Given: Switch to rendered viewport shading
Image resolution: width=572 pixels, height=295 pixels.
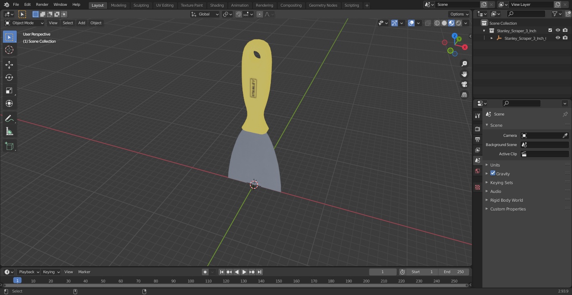Looking at the screenshot, I should [x=459, y=23].
